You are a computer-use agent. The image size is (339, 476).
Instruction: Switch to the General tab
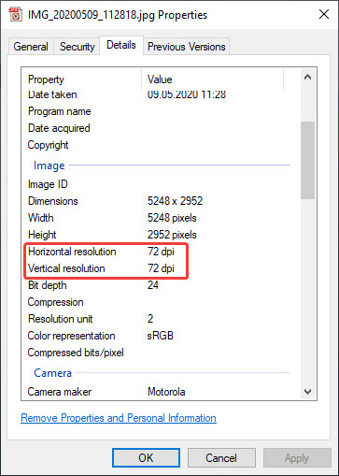31,47
